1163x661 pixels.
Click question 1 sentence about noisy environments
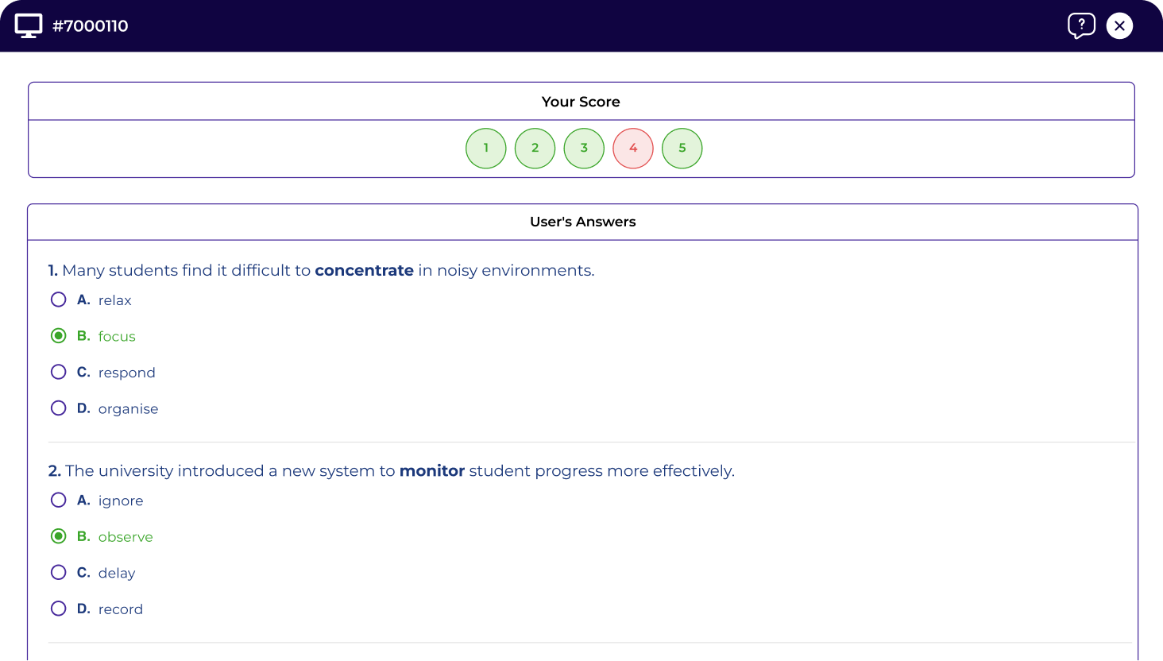pos(321,270)
